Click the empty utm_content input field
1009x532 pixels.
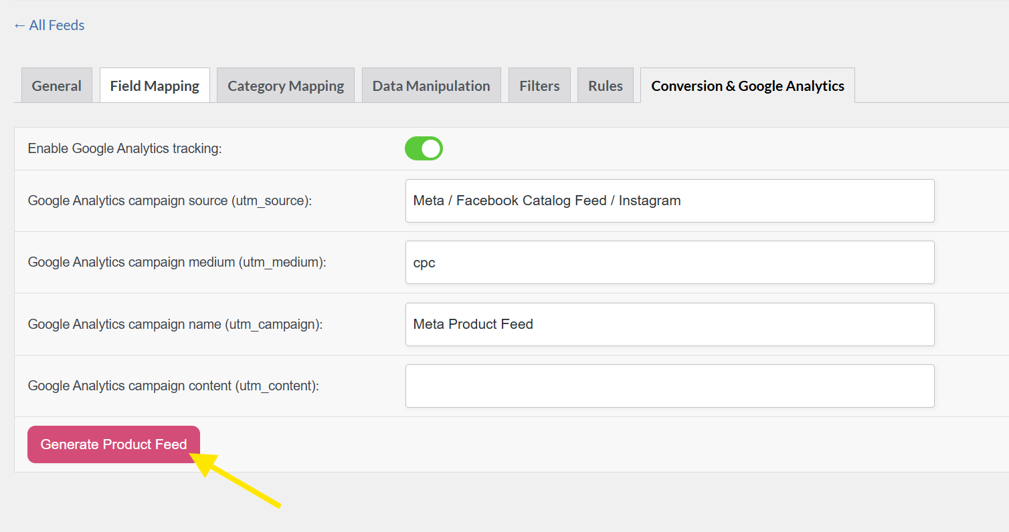coord(669,386)
